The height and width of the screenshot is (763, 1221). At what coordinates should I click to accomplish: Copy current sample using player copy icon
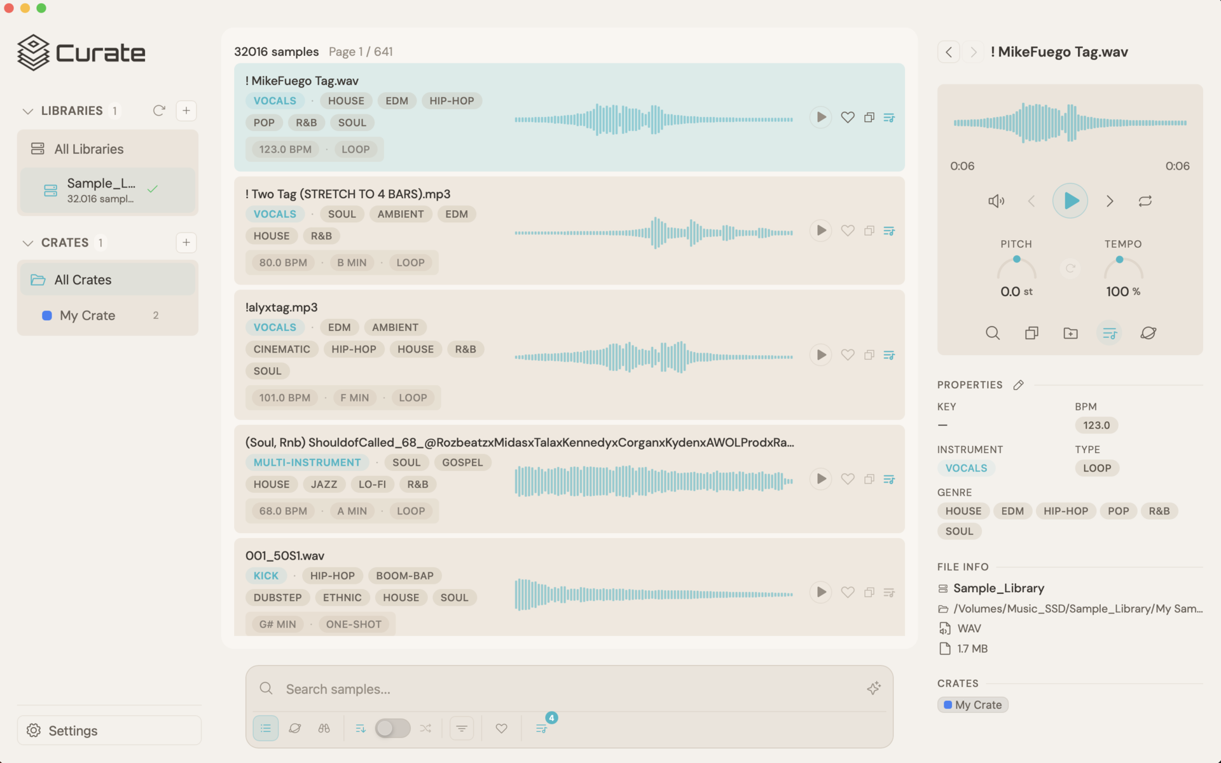(1031, 333)
